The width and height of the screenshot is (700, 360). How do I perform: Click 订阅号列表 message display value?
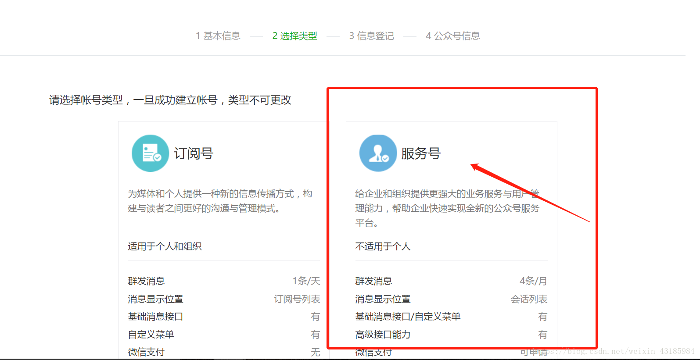pos(297,299)
